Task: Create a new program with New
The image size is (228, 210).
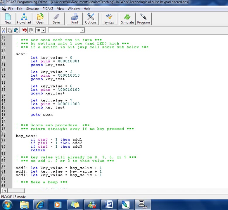Action: click(8, 19)
